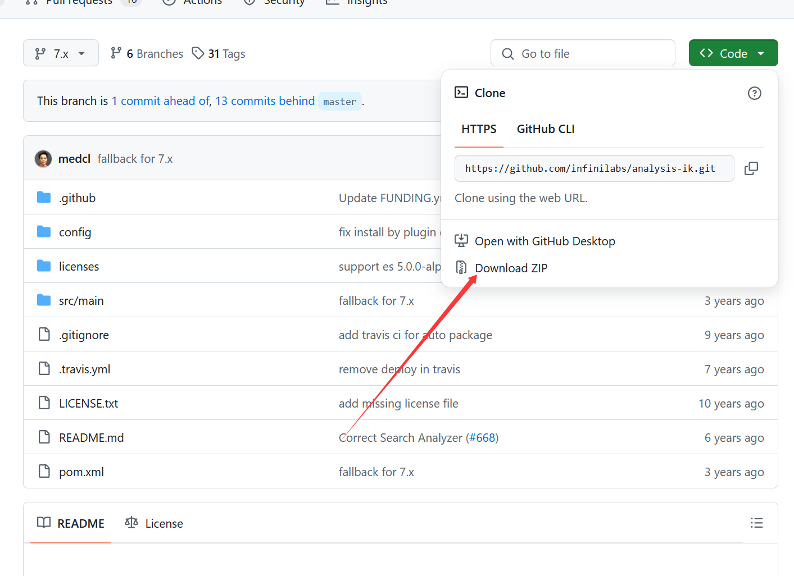794x576 pixels.
Task: Open latest commit message beside medcl
Action: click(x=135, y=159)
